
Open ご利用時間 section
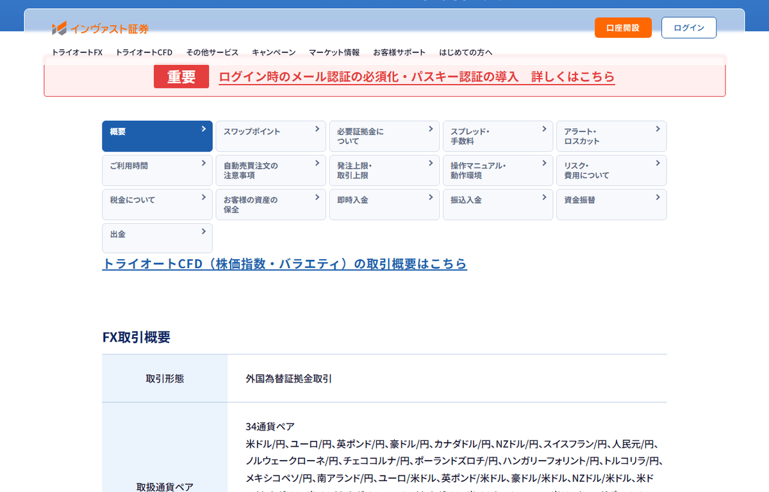point(157,170)
